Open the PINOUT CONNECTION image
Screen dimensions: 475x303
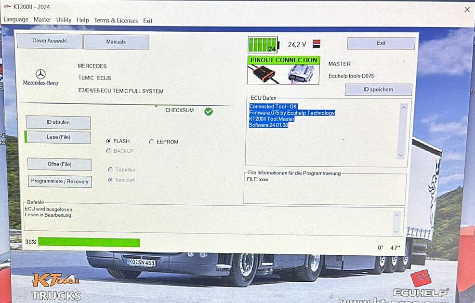283,70
